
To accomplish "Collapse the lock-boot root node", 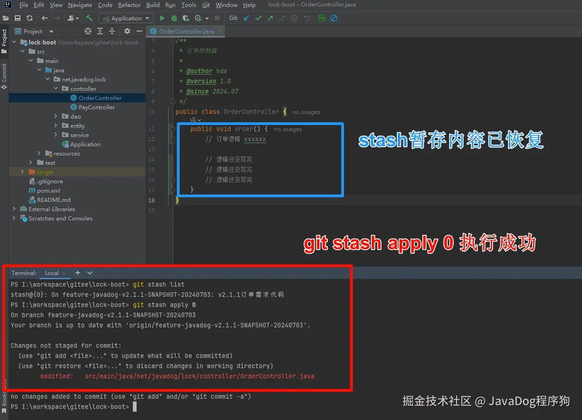I will coord(14,42).
